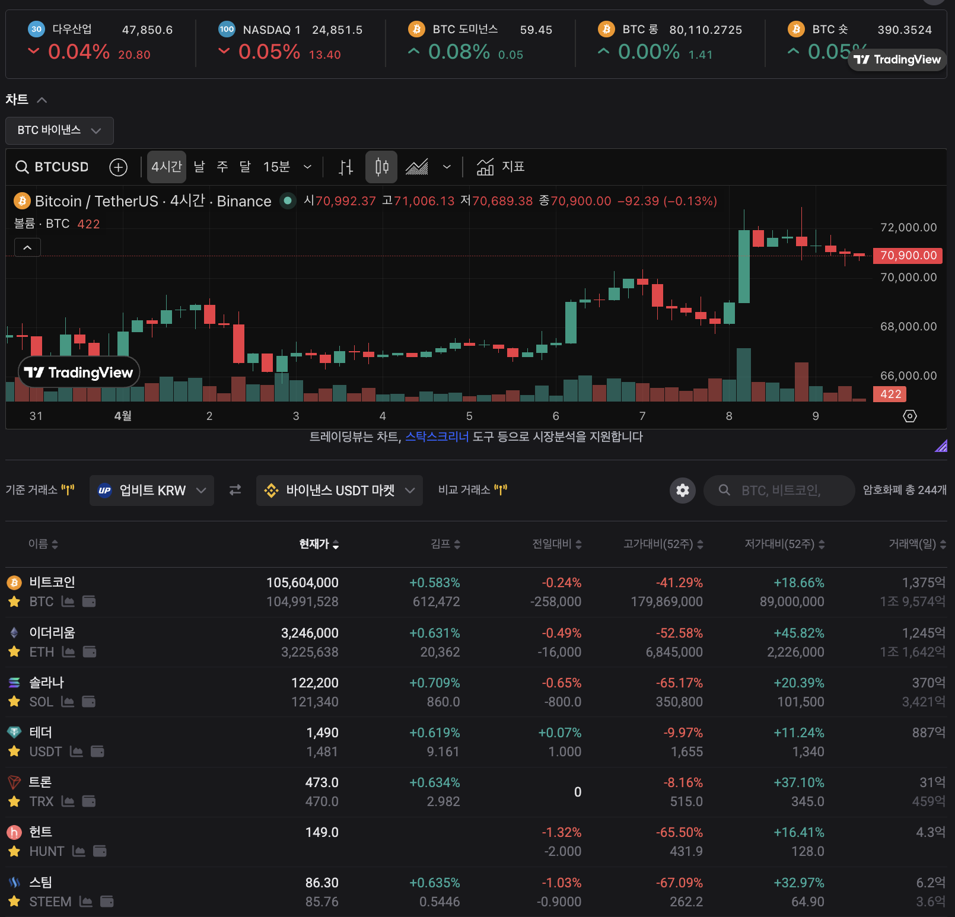
Task: Sort the table by 저가대비(52주)
Action: point(785,544)
